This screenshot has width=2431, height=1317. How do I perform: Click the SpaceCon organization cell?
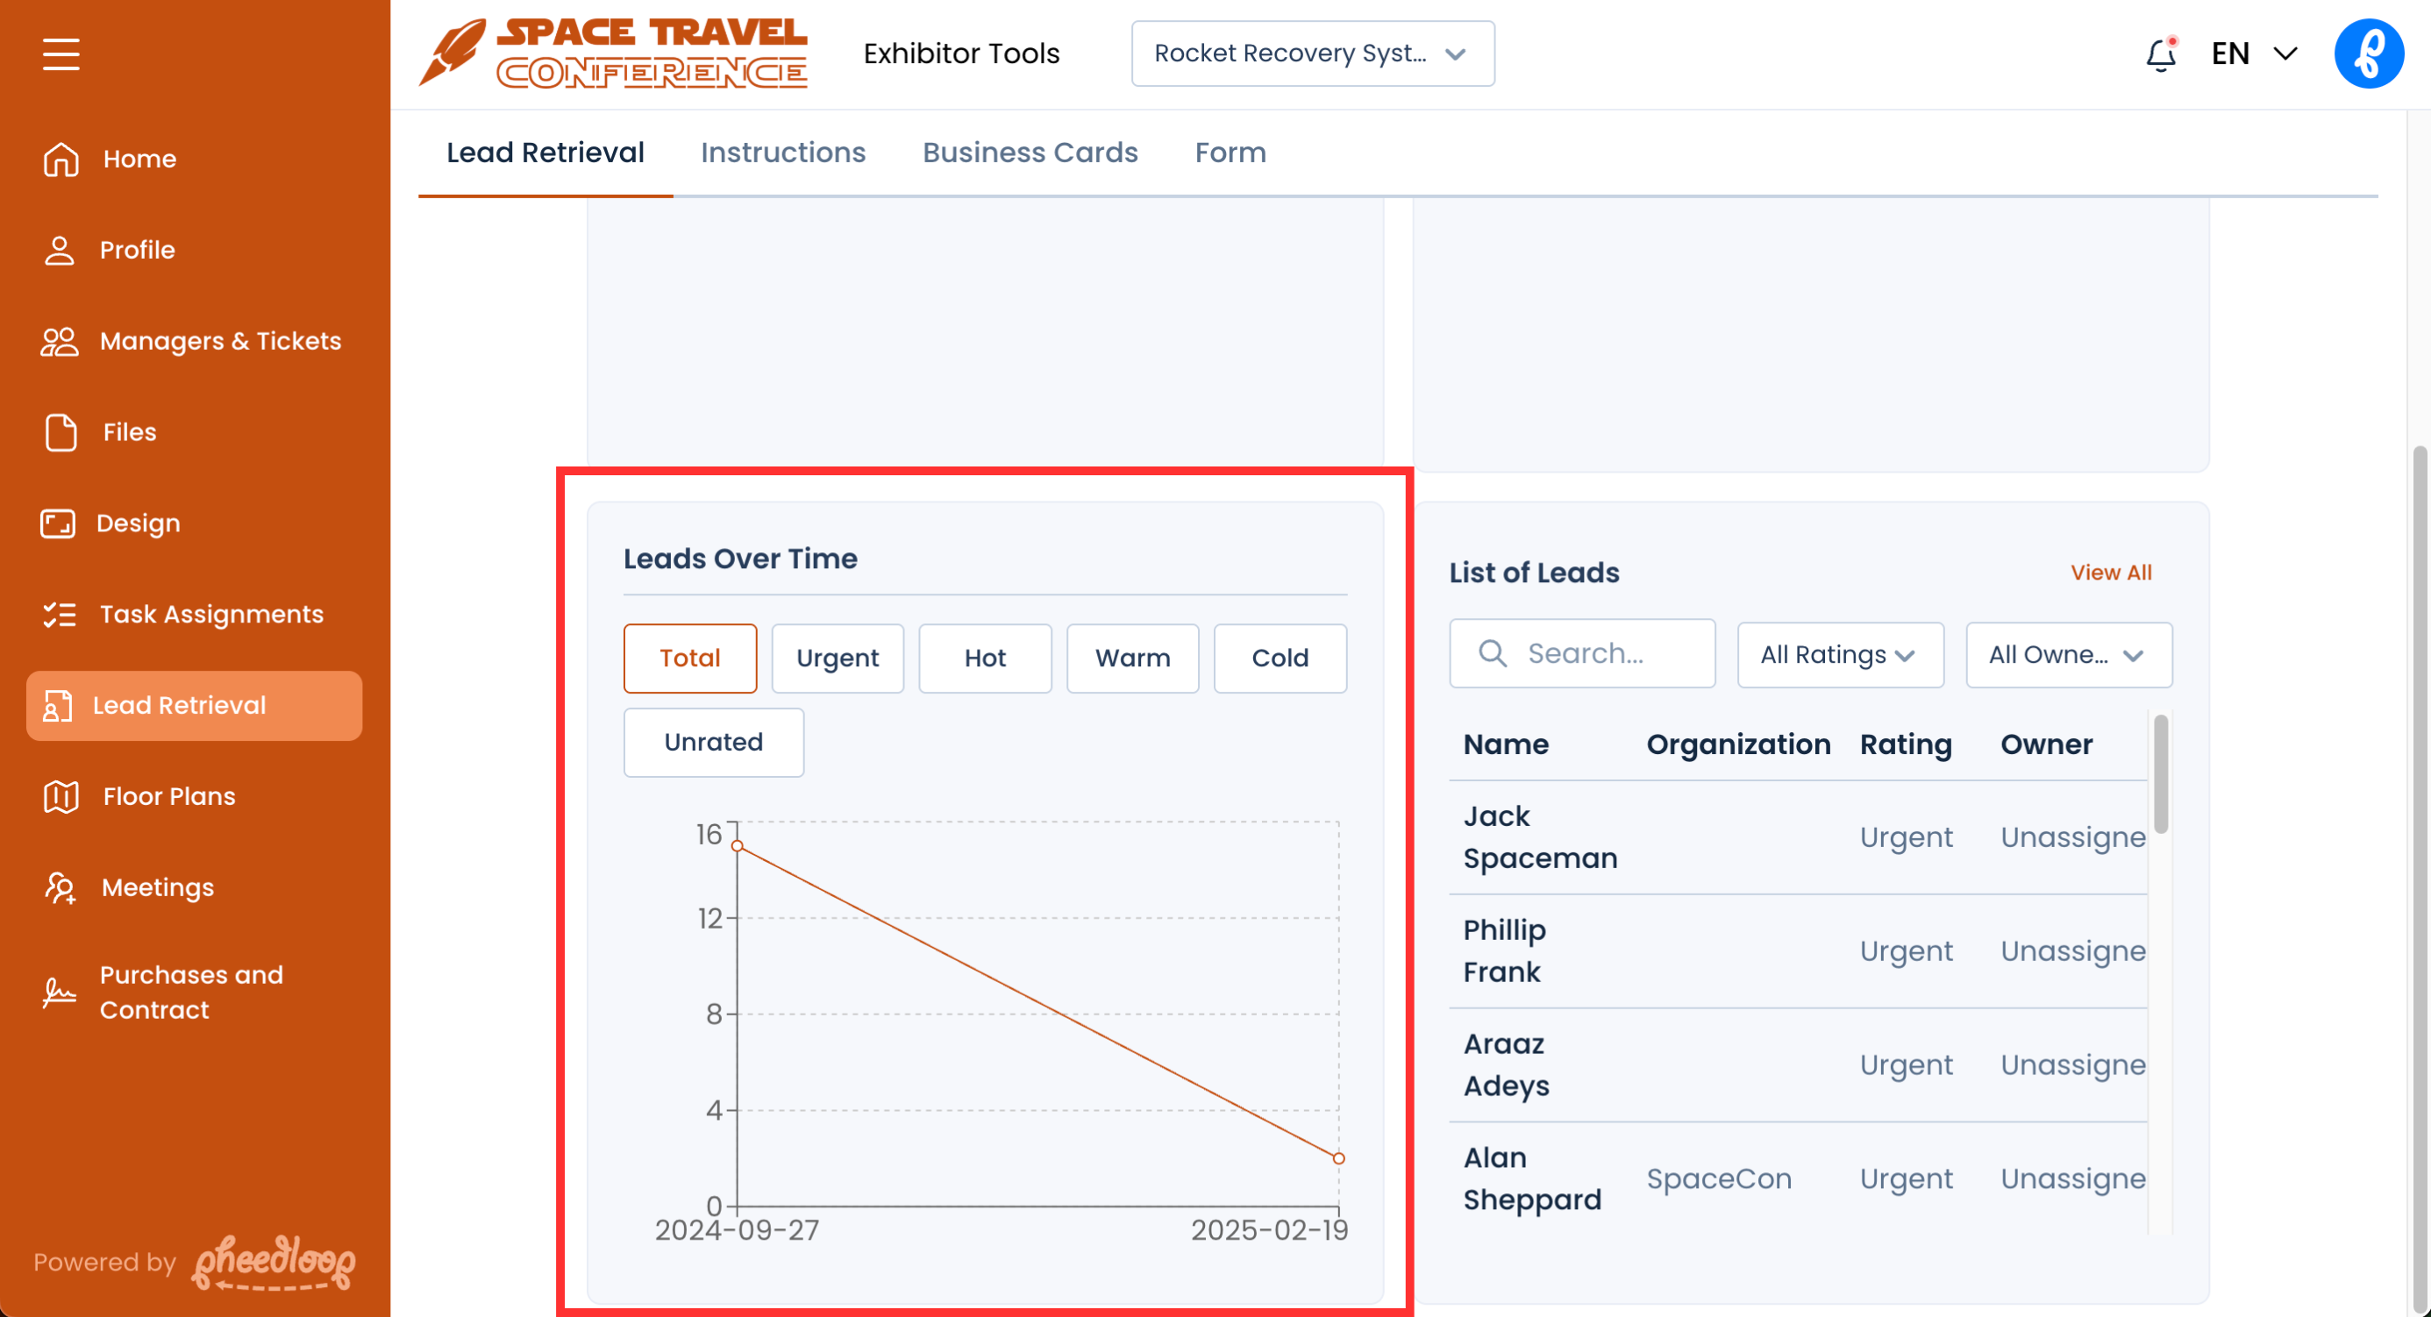coord(1719,1179)
